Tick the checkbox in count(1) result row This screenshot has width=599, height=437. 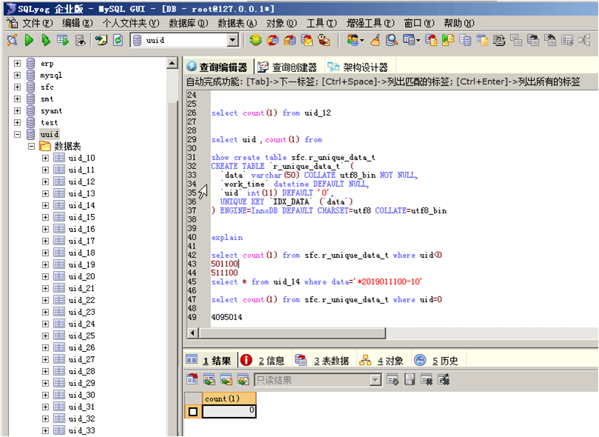[x=193, y=411]
